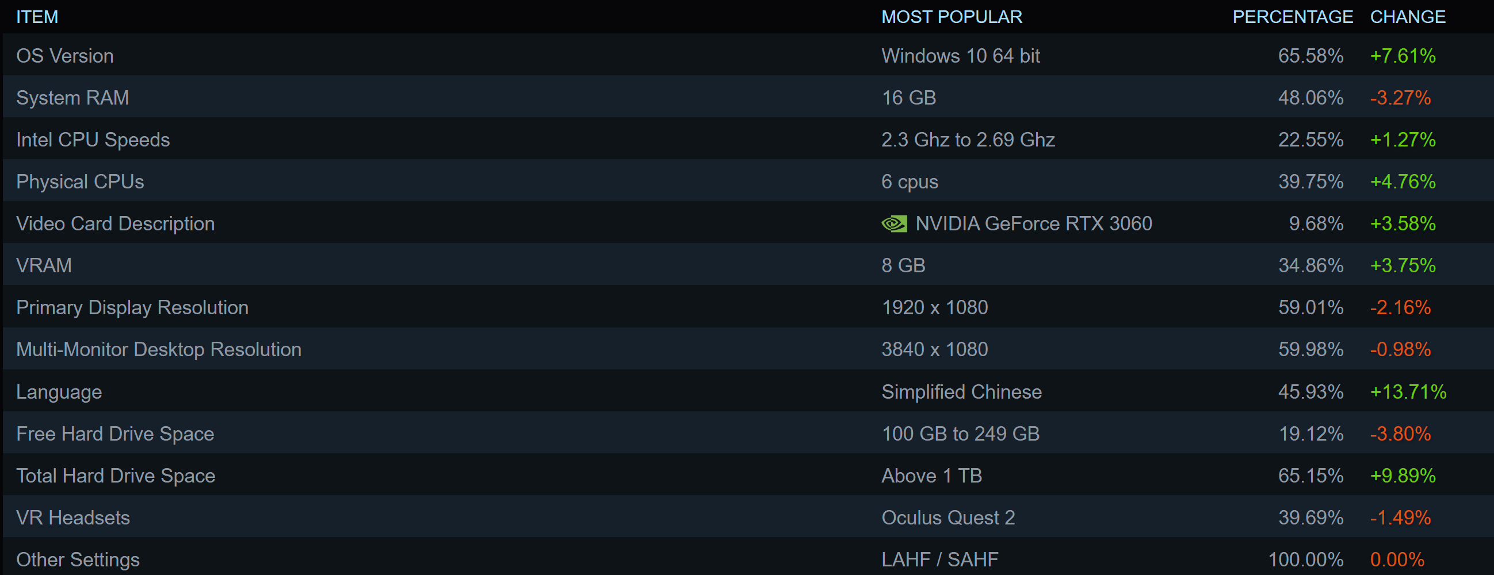Expand Multi-Monitor Desktop Resolution row

[159, 350]
